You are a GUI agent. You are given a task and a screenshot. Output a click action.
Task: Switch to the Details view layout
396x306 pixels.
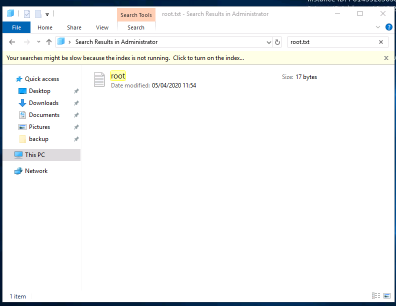375,296
